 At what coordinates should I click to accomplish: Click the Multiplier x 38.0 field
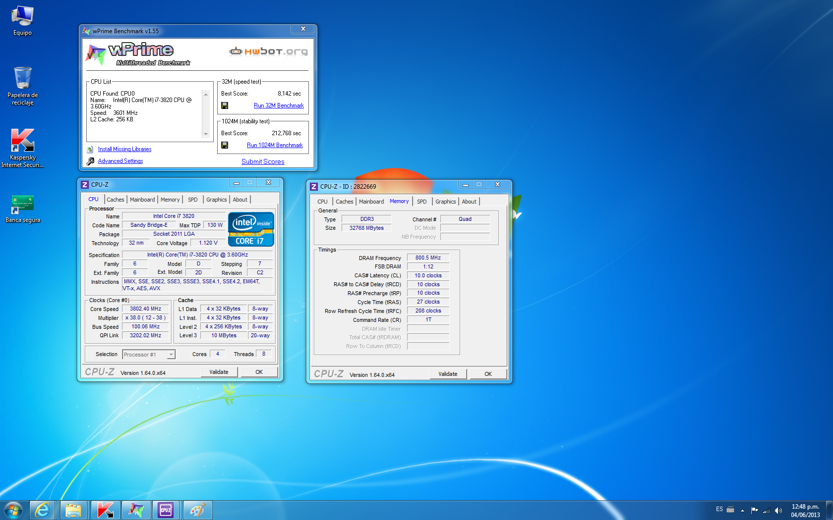coord(145,317)
